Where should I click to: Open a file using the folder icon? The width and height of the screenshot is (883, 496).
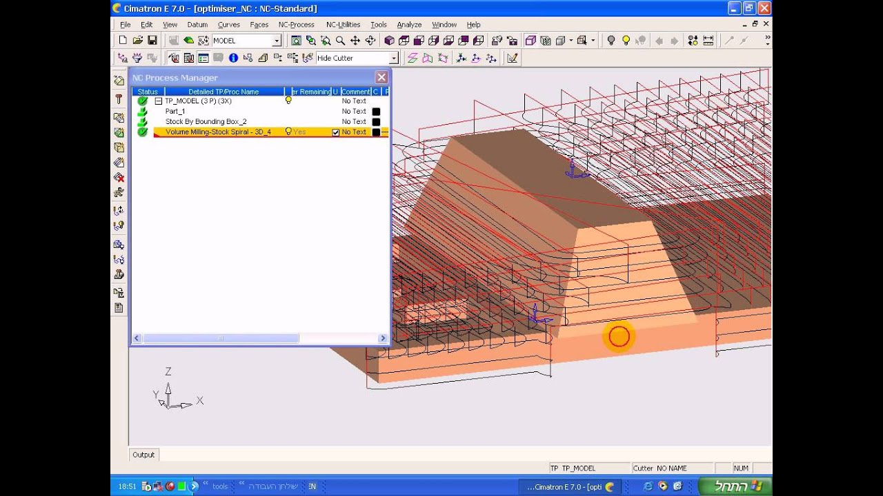137,41
